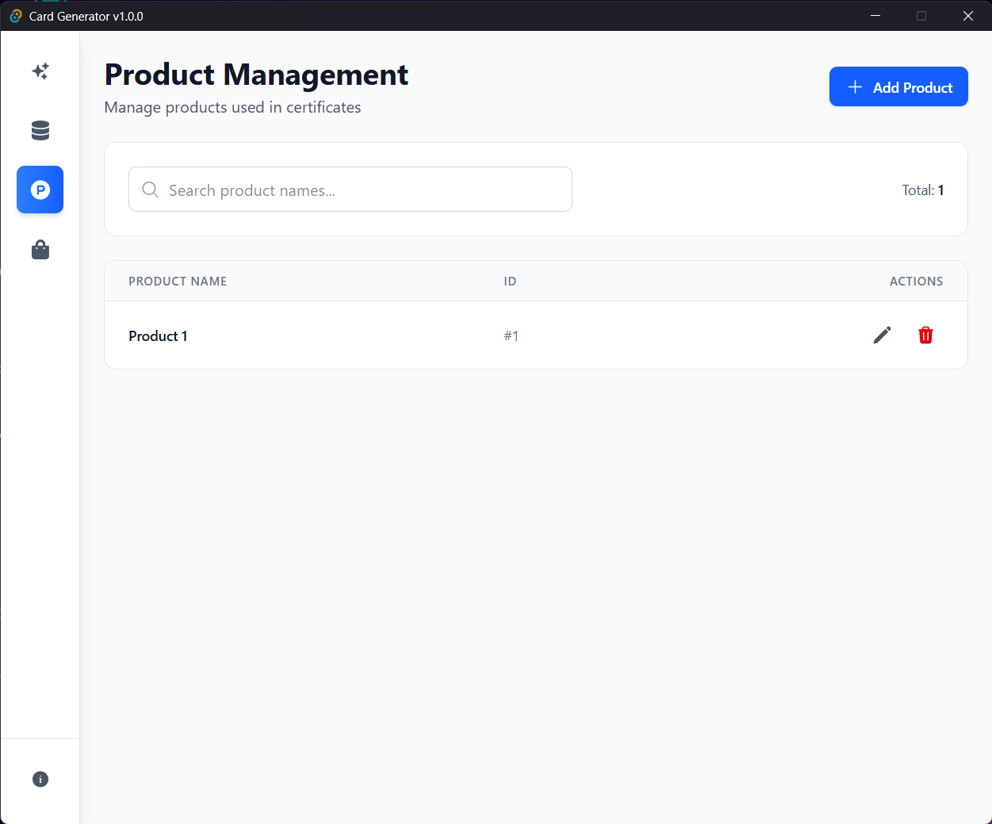Image resolution: width=992 pixels, height=824 pixels.
Task: Select the Product 1 row name
Action: [x=158, y=336]
